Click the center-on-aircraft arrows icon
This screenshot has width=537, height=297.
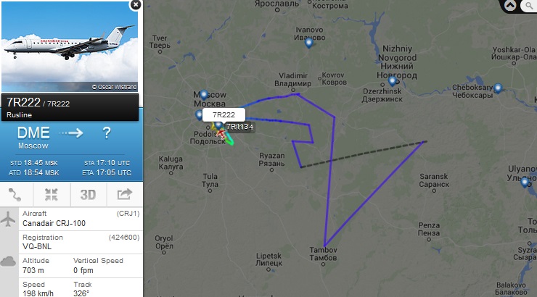tap(52, 194)
